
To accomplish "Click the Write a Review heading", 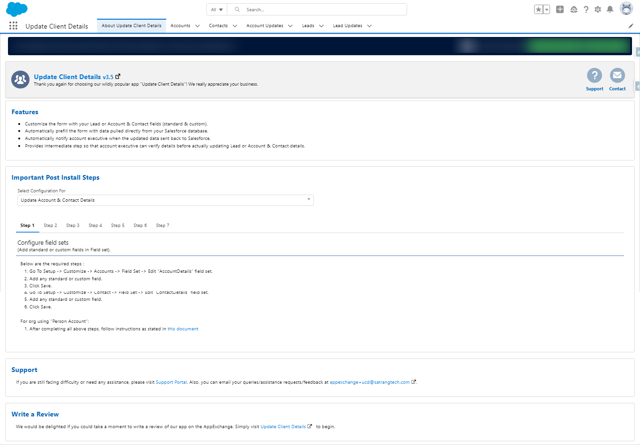I will pyautogui.click(x=35, y=415).
